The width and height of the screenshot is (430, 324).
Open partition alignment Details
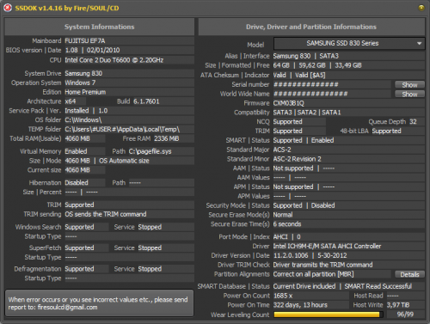409,274
